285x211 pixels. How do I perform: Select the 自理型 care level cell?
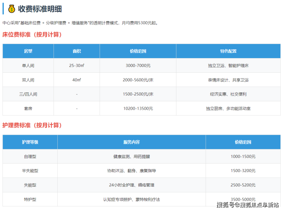(x=30, y=157)
